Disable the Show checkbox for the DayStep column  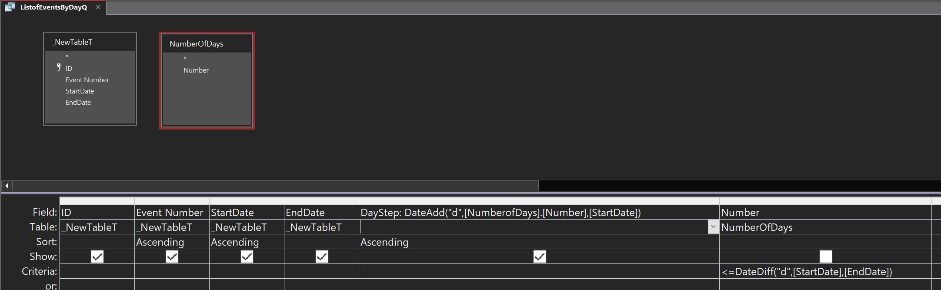pyautogui.click(x=539, y=257)
